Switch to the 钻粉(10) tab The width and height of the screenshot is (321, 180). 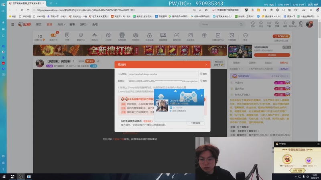click(x=284, y=63)
